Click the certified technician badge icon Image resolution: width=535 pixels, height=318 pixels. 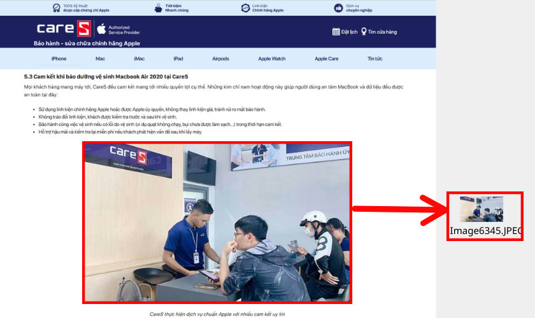coord(57,8)
